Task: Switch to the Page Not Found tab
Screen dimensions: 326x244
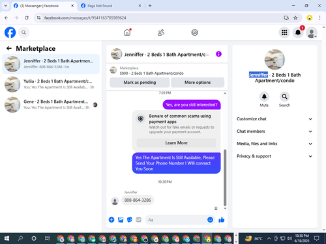Action: pos(111,6)
